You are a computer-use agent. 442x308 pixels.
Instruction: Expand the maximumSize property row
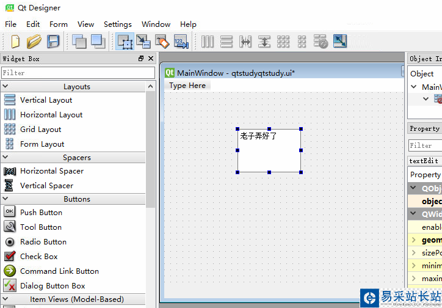413,279
